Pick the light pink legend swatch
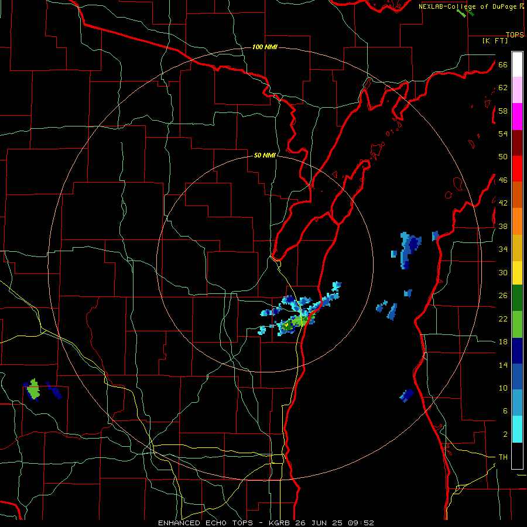This screenshot has width=527, height=527. coord(517,90)
